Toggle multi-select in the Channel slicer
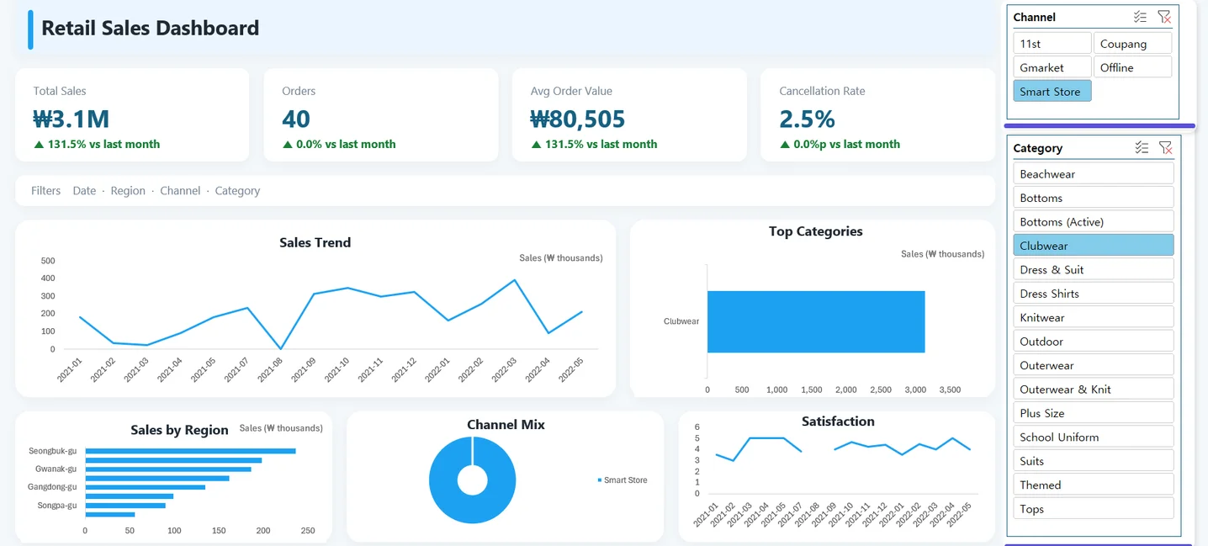1208x546 pixels. click(x=1140, y=17)
